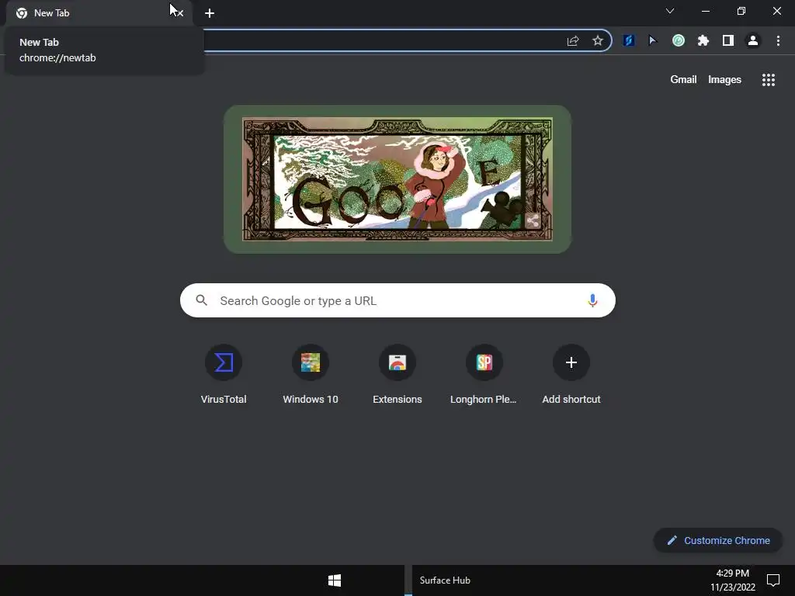Bookmark this tab with the star icon
Viewport: 795px width, 596px height.
pos(598,40)
